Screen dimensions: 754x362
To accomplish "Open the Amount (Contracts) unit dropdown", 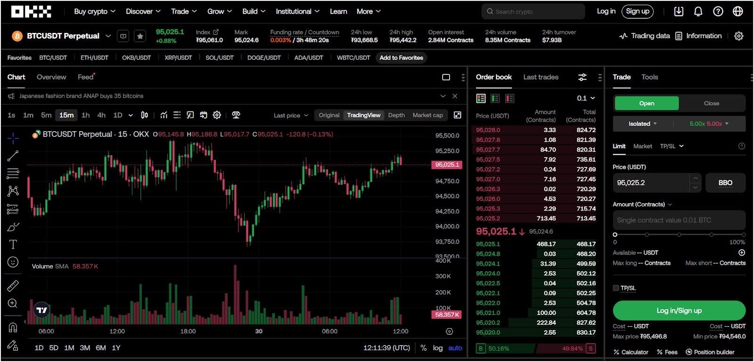I will point(642,205).
